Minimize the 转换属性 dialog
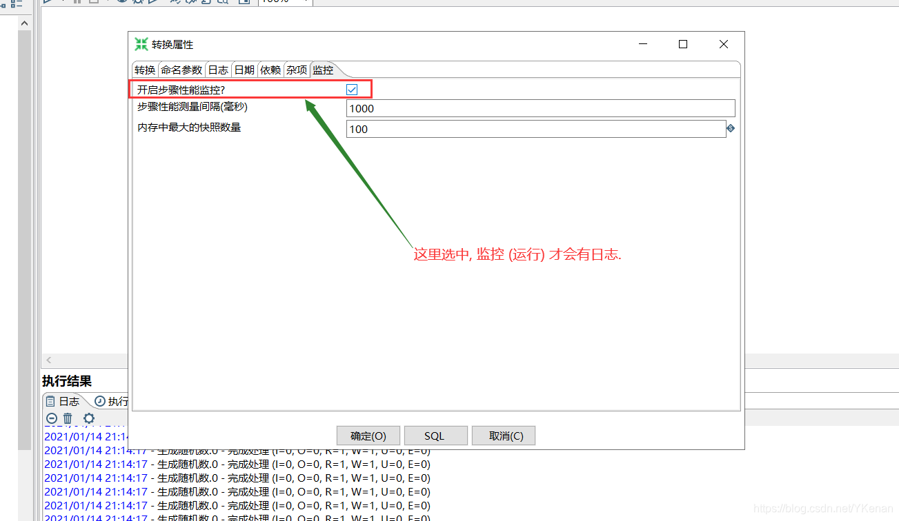Screen dimensions: 899x521 pos(643,44)
